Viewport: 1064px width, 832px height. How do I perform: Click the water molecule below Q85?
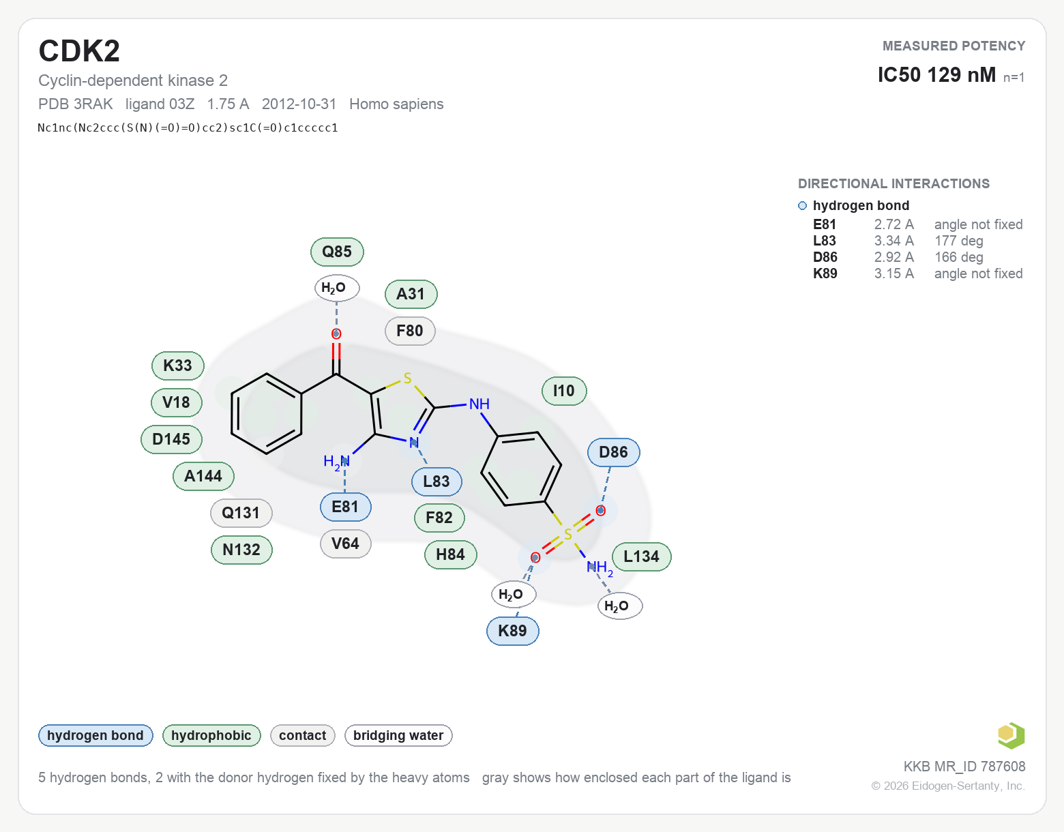[x=336, y=288]
